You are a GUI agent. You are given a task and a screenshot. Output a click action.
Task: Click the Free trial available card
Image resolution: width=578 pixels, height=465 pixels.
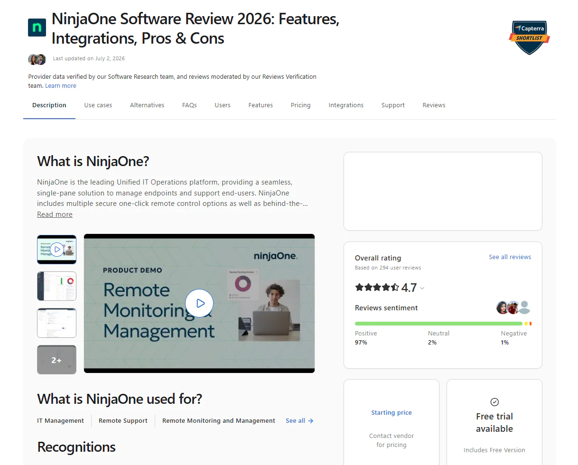coord(494,422)
